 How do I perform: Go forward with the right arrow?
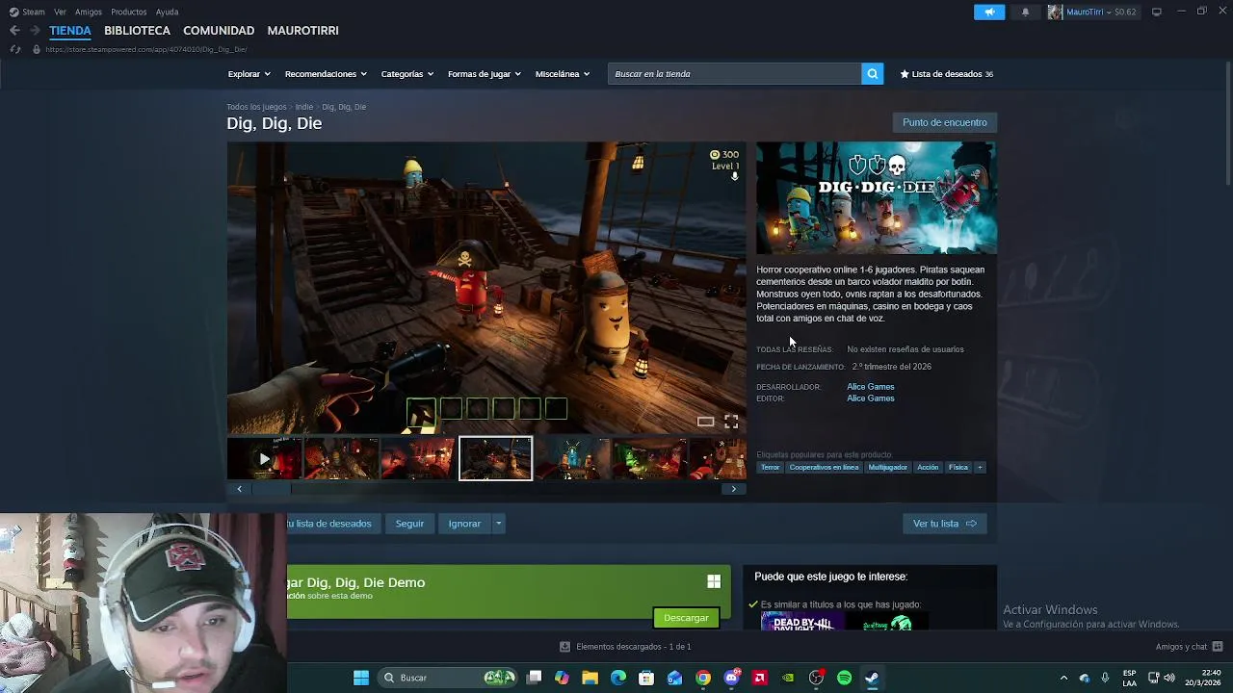pyautogui.click(x=35, y=31)
